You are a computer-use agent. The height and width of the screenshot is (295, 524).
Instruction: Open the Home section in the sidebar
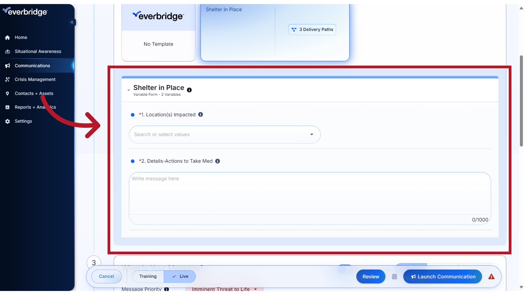click(21, 37)
